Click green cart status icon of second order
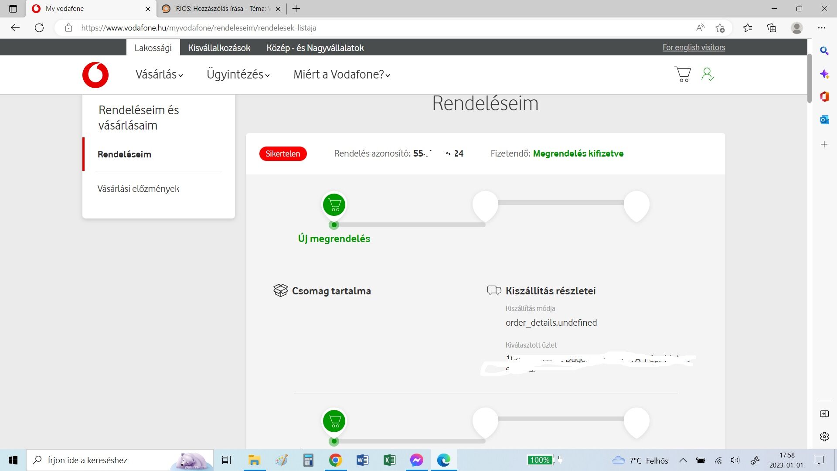837x471 pixels. pyautogui.click(x=334, y=421)
